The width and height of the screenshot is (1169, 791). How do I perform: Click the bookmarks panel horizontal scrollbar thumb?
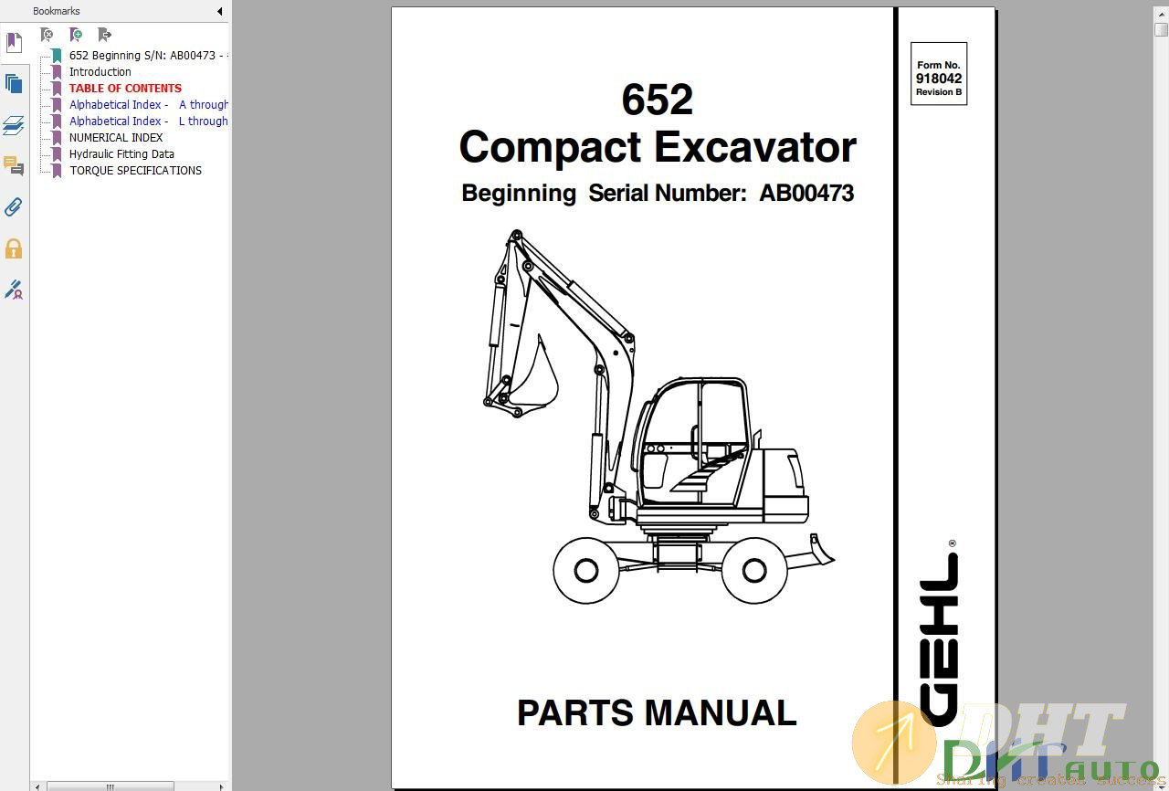click(110, 786)
